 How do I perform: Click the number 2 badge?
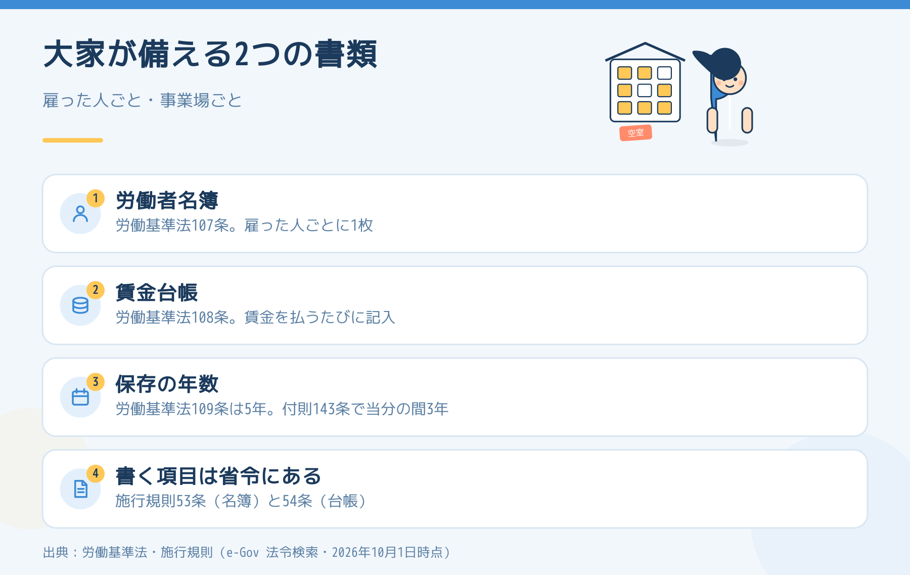point(96,290)
